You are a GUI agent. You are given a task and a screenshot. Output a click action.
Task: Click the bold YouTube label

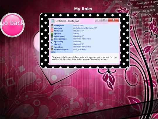(x=58, y=28)
